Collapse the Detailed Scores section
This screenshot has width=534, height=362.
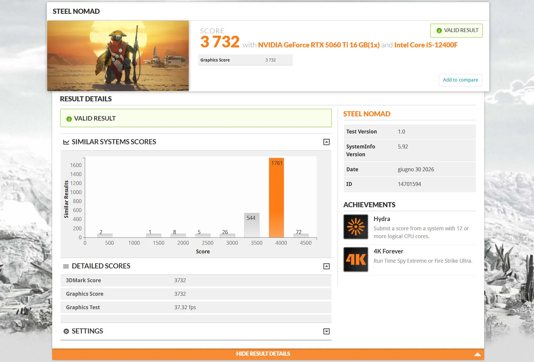click(326, 266)
